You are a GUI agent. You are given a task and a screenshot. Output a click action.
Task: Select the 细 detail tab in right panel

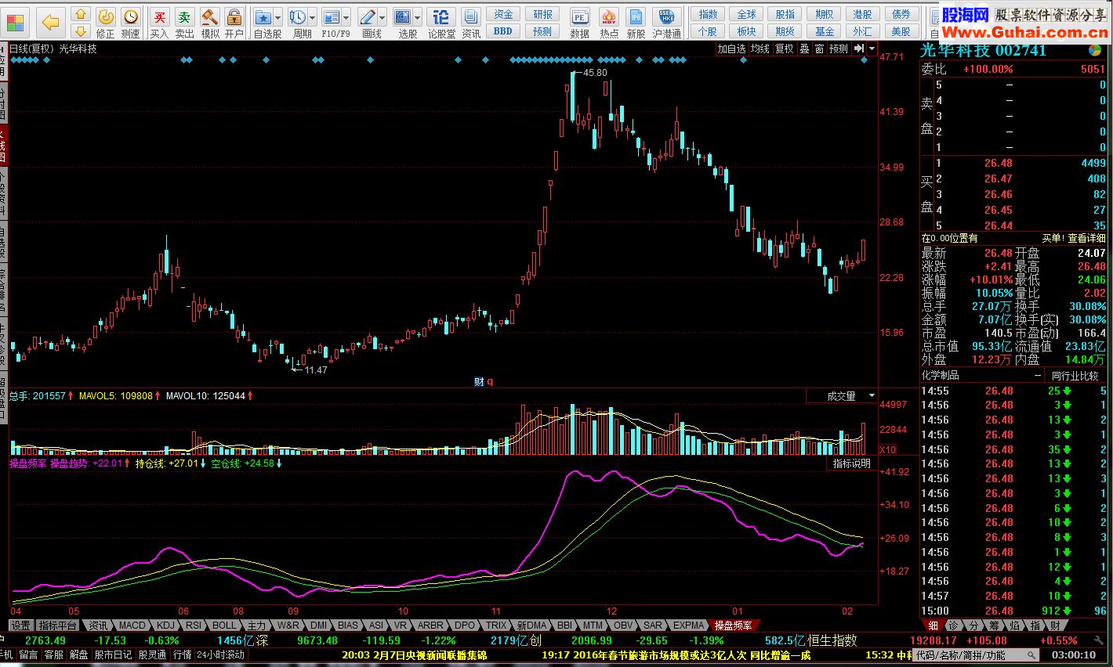tap(933, 626)
